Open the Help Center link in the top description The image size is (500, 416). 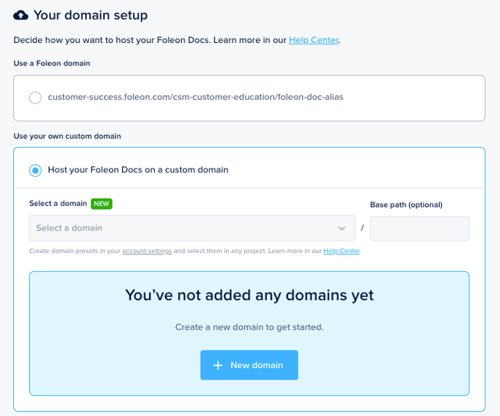(313, 40)
